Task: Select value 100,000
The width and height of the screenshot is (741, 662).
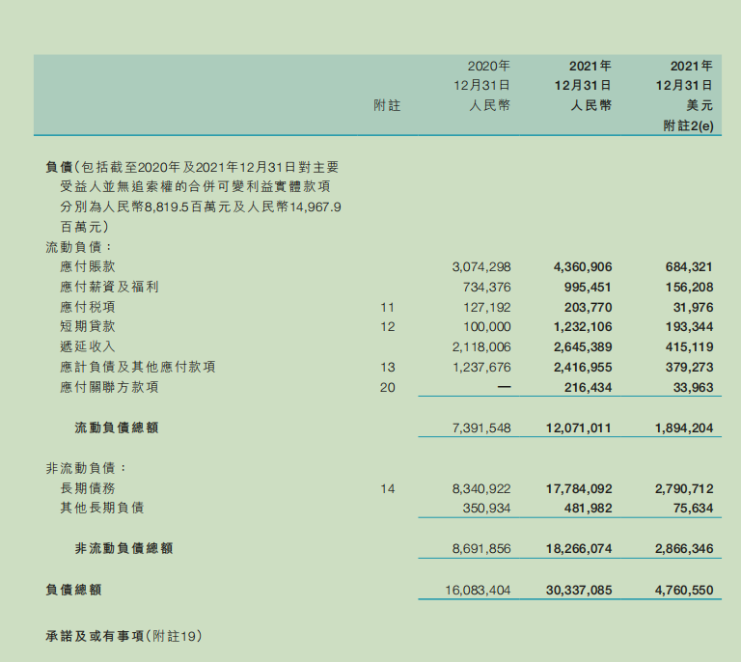Action: (486, 327)
